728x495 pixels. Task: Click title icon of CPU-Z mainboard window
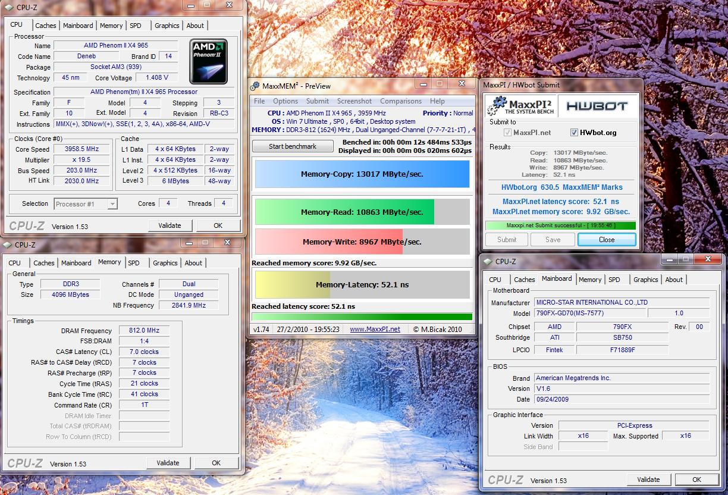tap(488, 261)
